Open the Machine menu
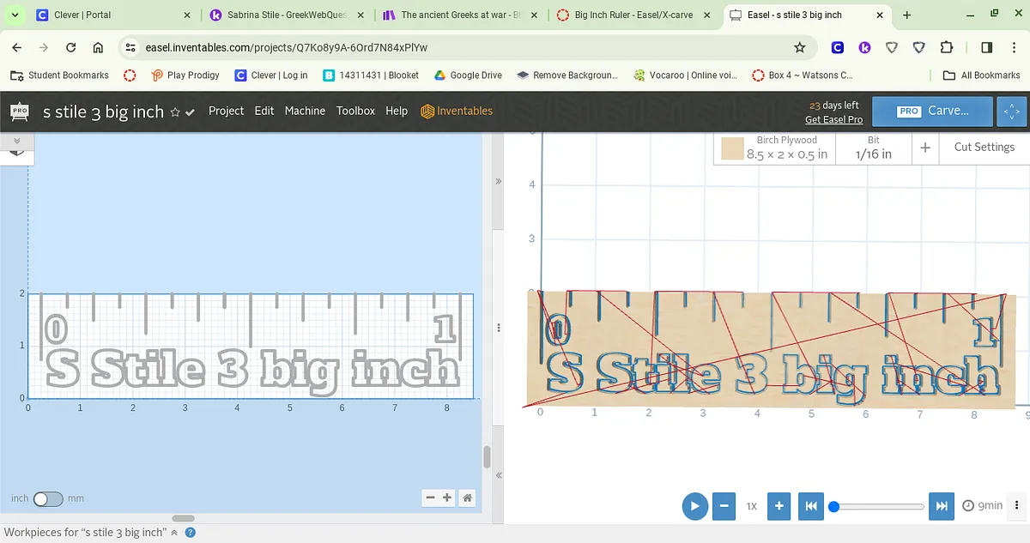Image resolution: width=1030 pixels, height=543 pixels. (305, 111)
